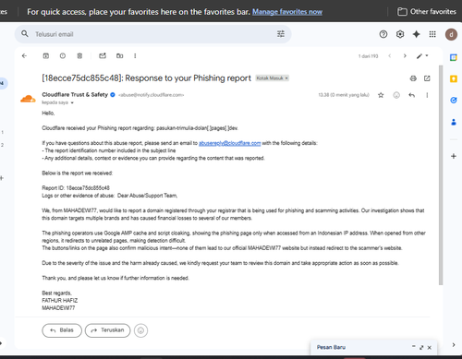Print this email conversation
The height and width of the screenshot is (359, 462).
[413, 78]
